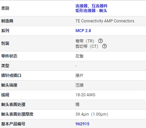Click the 制造商 row label
146x128 pixels.
(7, 21)
